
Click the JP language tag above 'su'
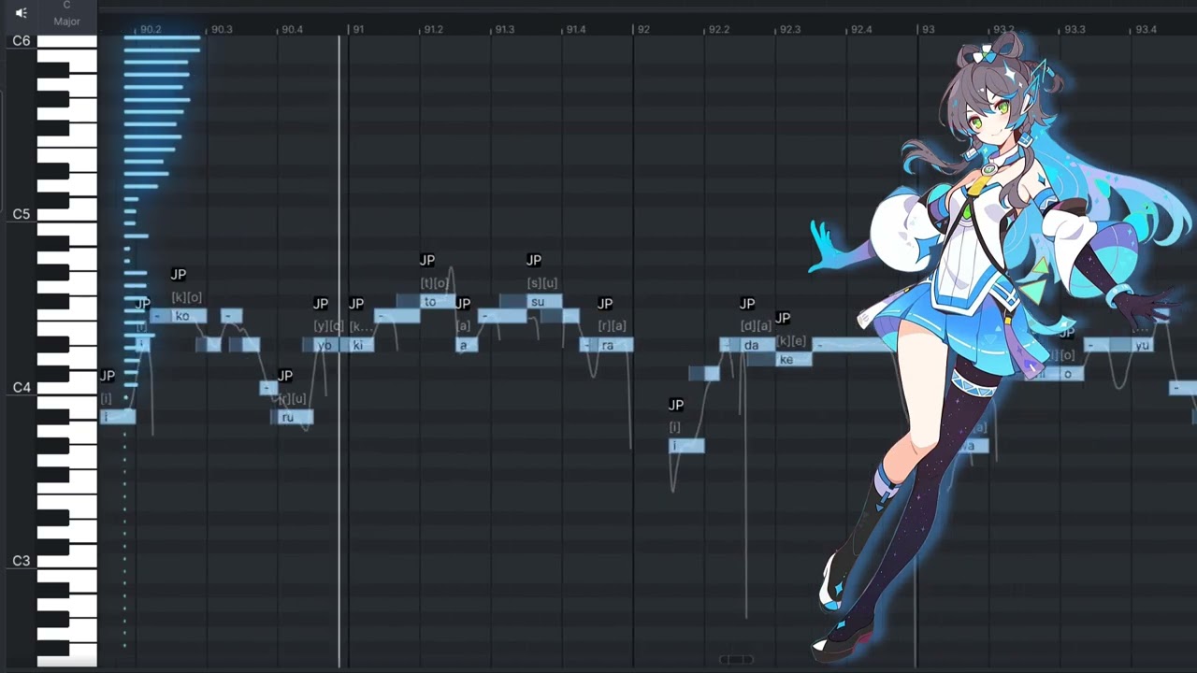pyautogui.click(x=534, y=260)
